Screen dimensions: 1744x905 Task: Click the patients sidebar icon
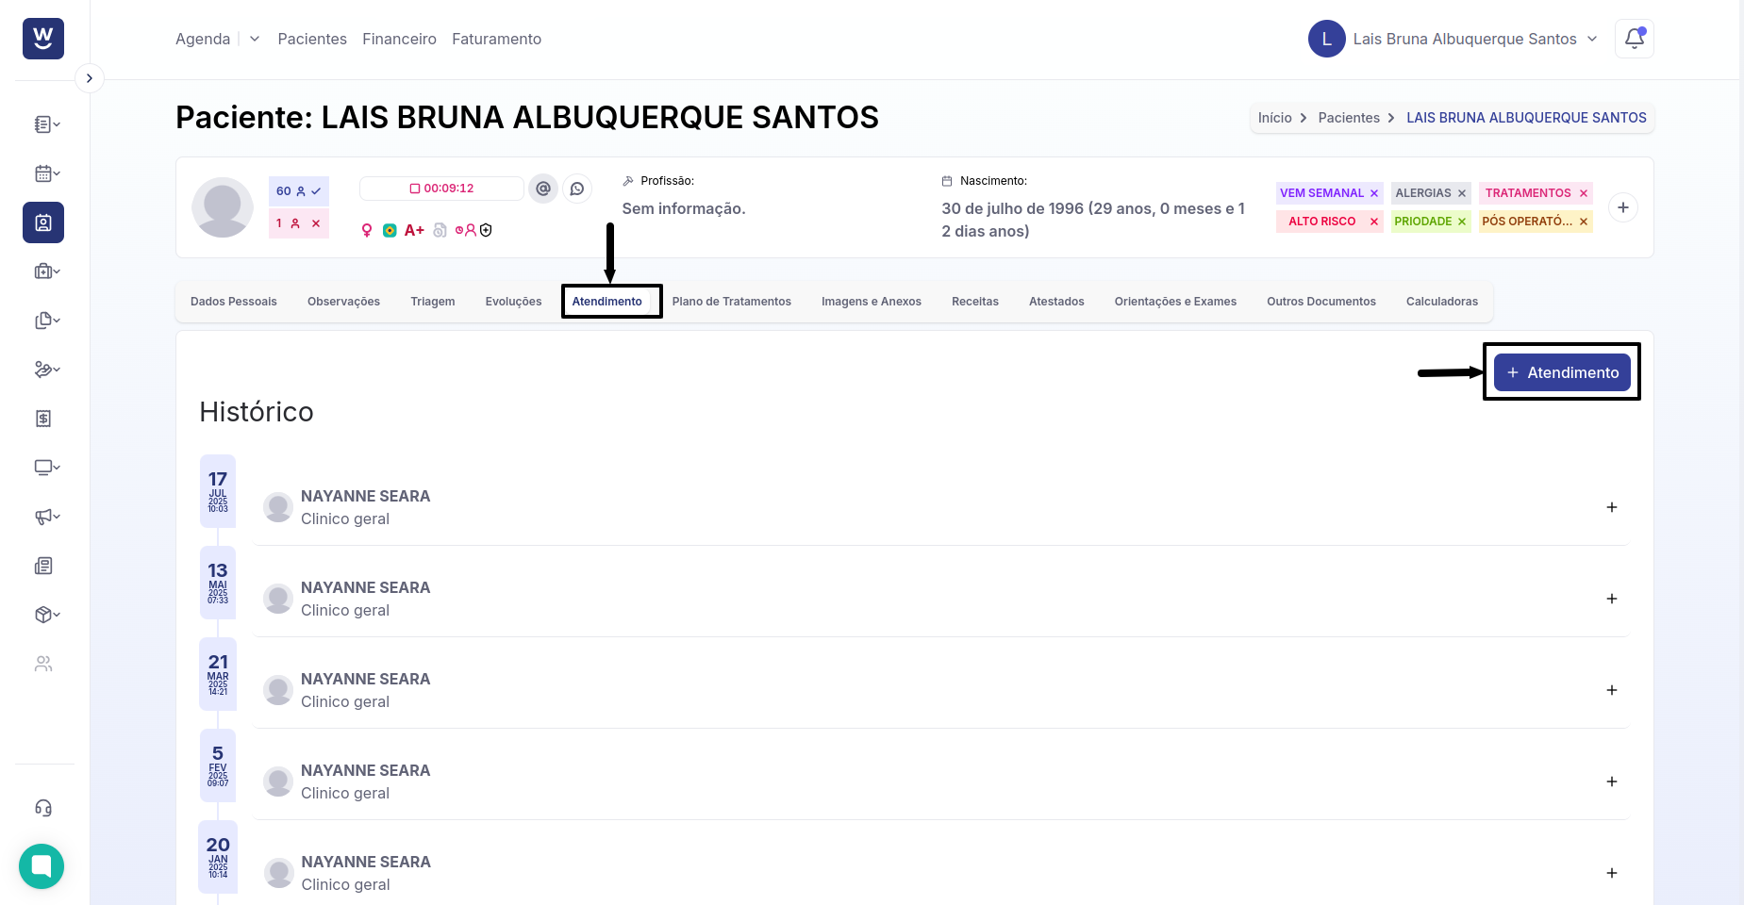coord(43,222)
